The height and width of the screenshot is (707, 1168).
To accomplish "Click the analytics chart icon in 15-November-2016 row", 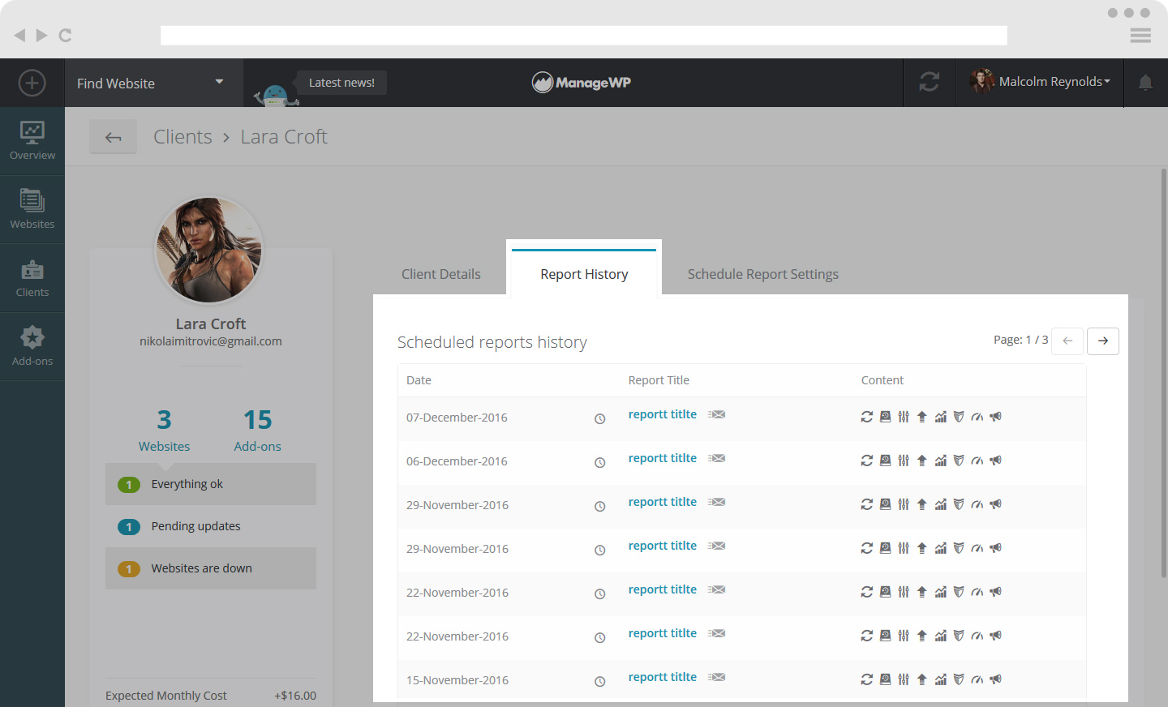I will click(x=941, y=679).
